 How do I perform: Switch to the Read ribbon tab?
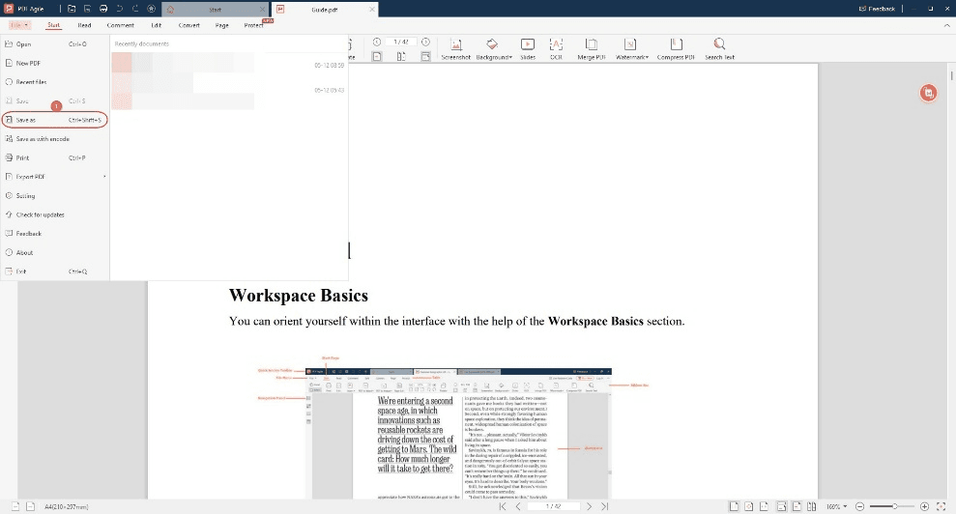click(84, 25)
